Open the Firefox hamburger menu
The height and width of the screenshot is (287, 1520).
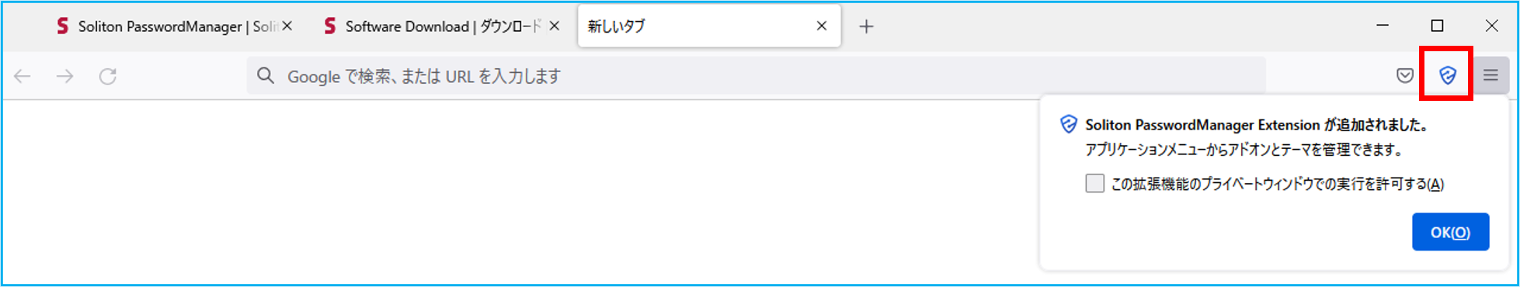(x=1490, y=75)
